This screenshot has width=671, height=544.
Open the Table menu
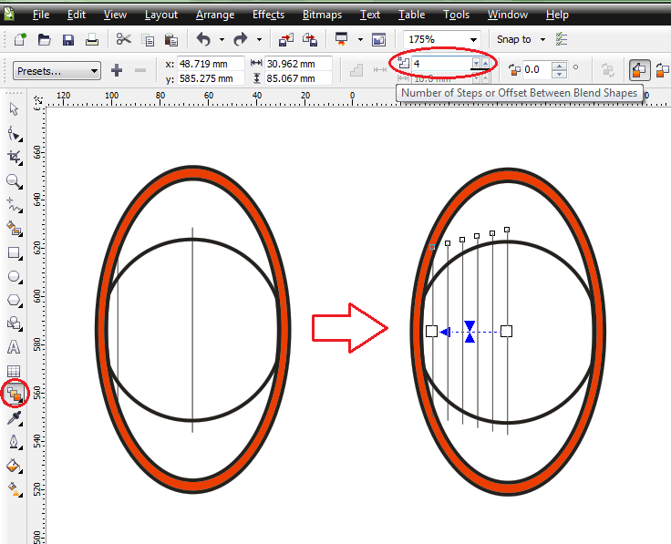(411, 15)
